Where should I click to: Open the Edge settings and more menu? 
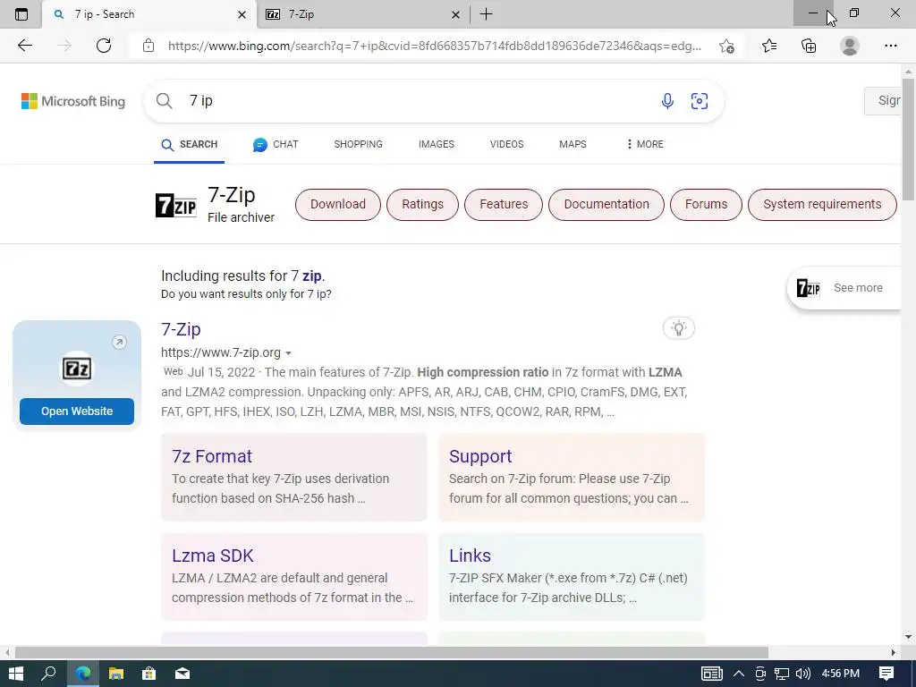pos(890,46)
